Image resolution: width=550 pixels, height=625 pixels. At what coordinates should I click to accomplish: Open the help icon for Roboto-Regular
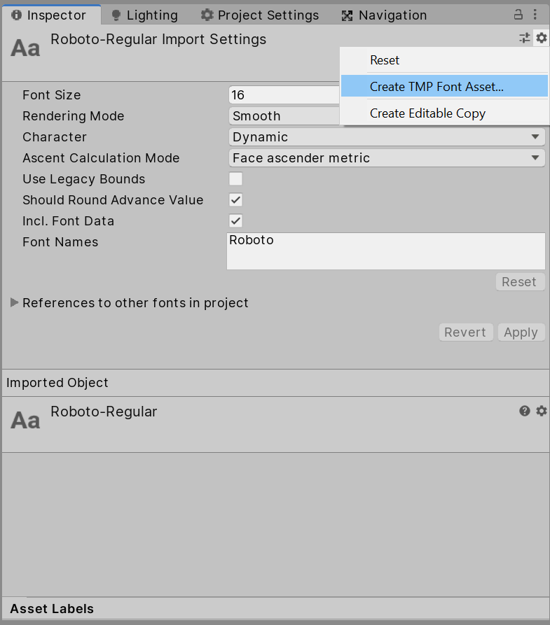point(525,411)
